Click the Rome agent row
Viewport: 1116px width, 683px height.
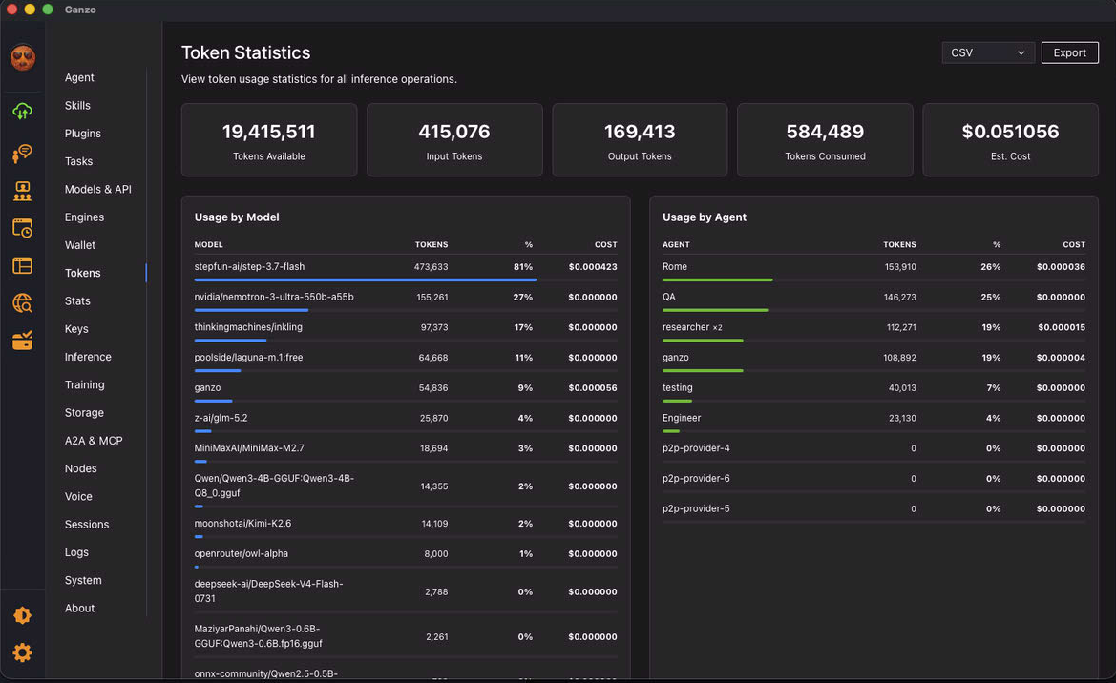(x=874, y=269)
